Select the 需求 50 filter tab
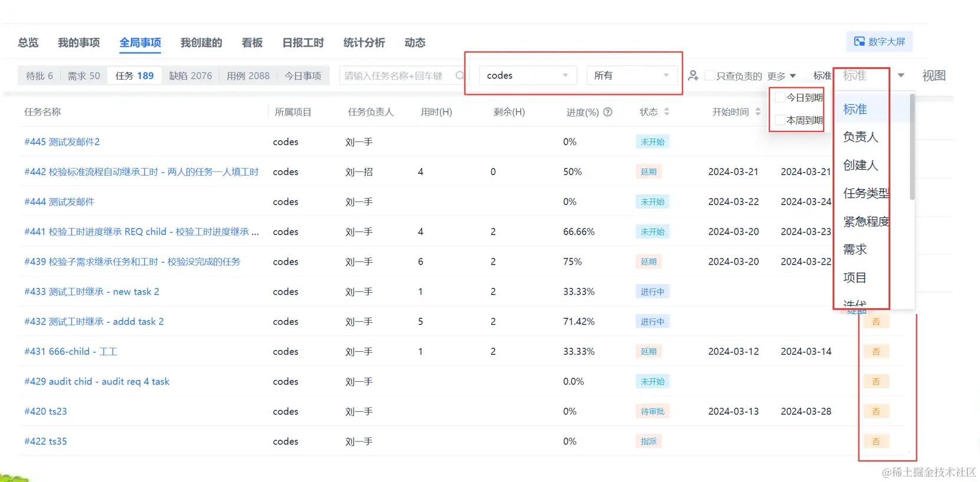 [83, 75]
